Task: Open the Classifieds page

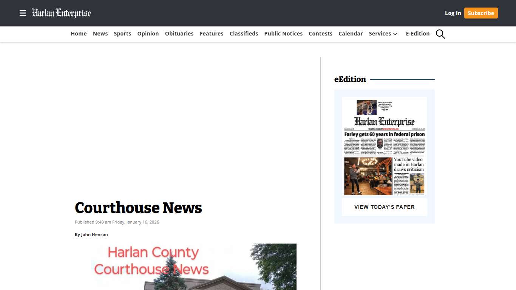Action: tap(244, 34)
